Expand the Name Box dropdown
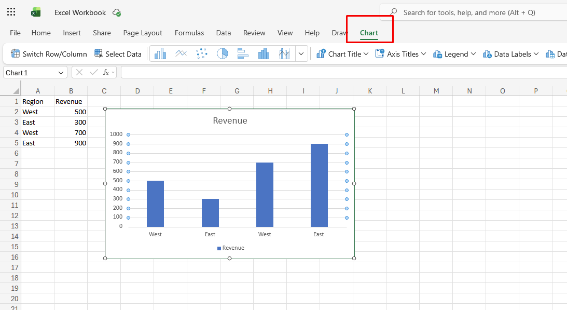The height and width of the screenshot is (310, 567). (x=61, y=73)
